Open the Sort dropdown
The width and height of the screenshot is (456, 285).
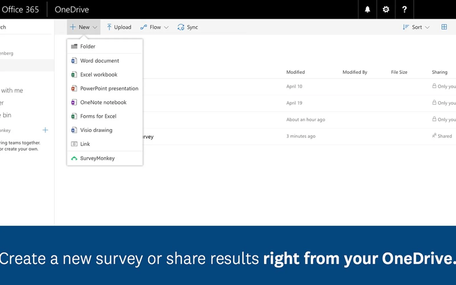[416, 27]
